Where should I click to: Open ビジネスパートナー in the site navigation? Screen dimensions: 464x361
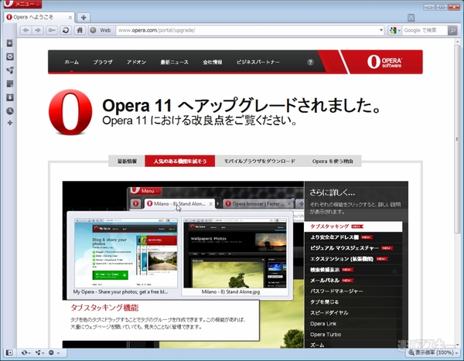(x=258, y=62)
